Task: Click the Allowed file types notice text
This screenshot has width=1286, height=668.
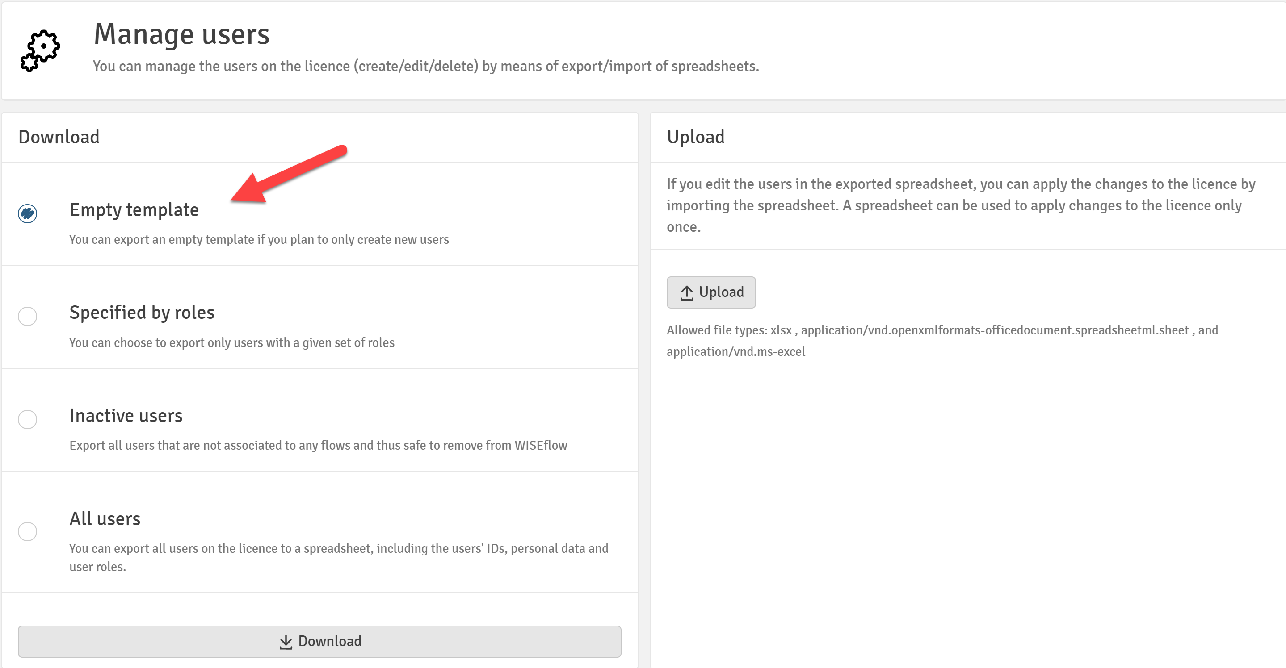Action: (942, 341)
